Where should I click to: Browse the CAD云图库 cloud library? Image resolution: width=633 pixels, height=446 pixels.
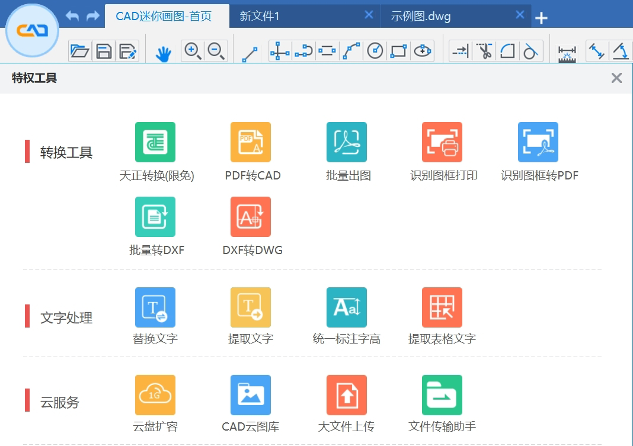pyautogui.click(x=251, y=395)
